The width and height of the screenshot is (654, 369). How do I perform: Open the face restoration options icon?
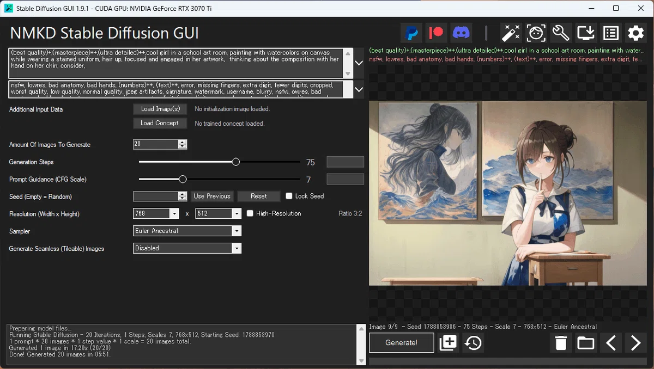pyautogui.click(x=536, y=33)
